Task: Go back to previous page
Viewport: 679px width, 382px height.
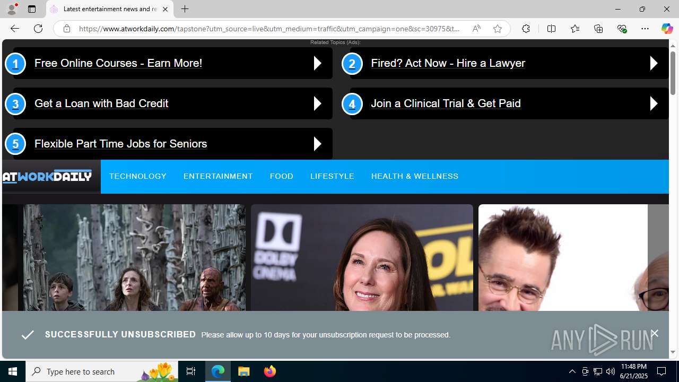Action: point(14,29)
